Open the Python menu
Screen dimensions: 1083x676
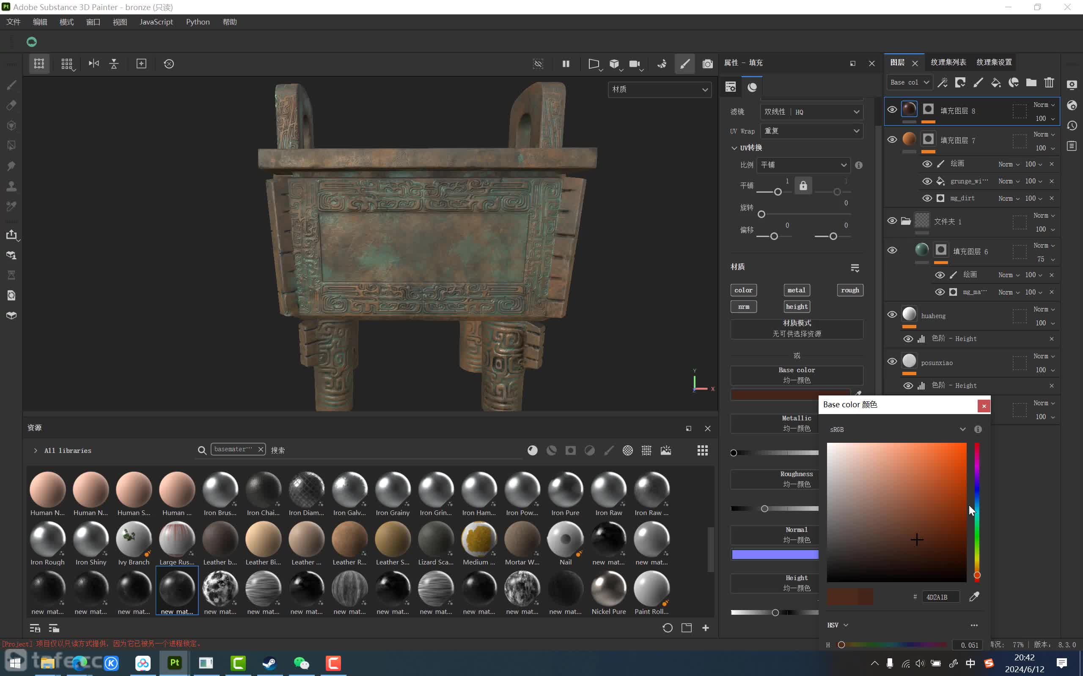(x=198, y=22)
